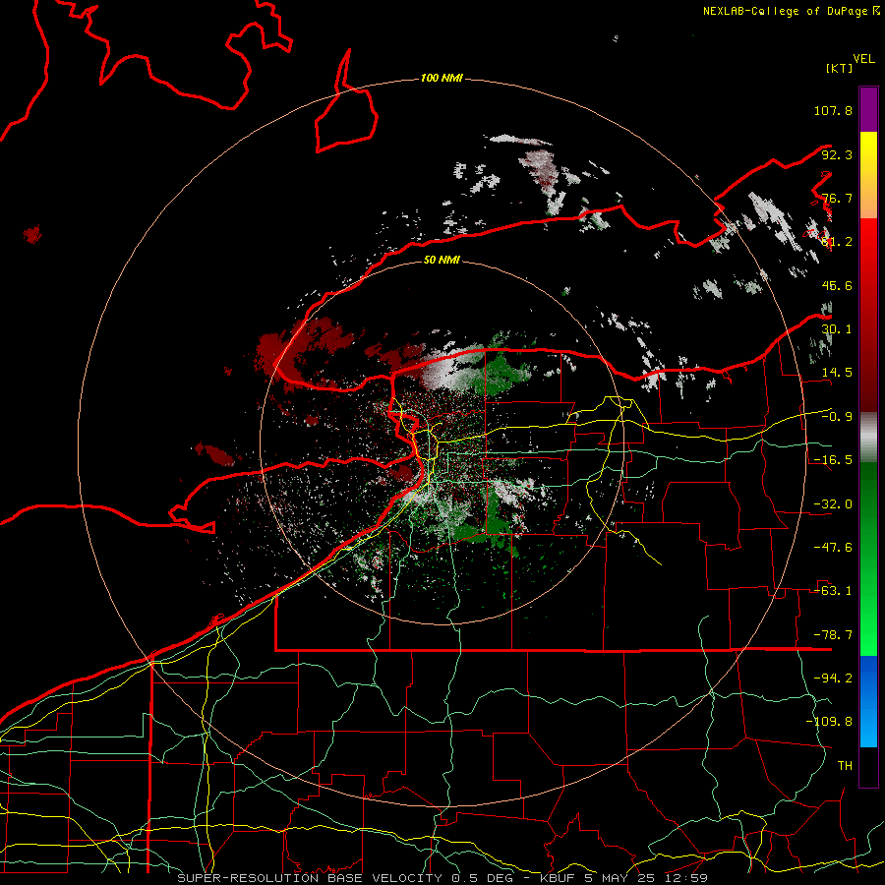Select the 107.8 legend value
This screenshot has height=885, width=885.
[x=833, y=110]
